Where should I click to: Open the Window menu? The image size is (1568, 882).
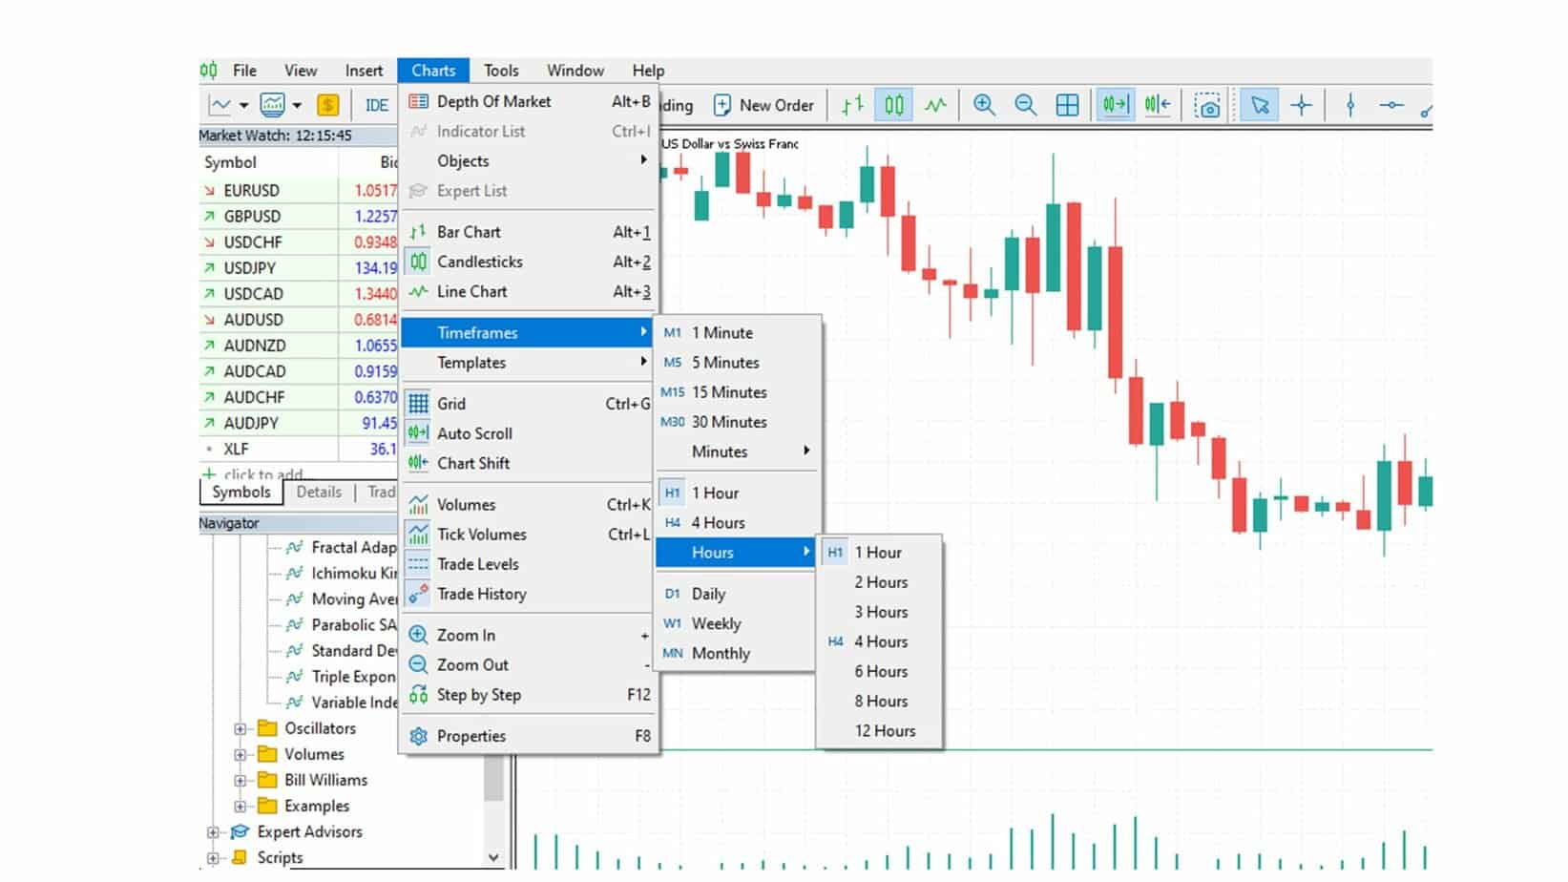(575, 71)
